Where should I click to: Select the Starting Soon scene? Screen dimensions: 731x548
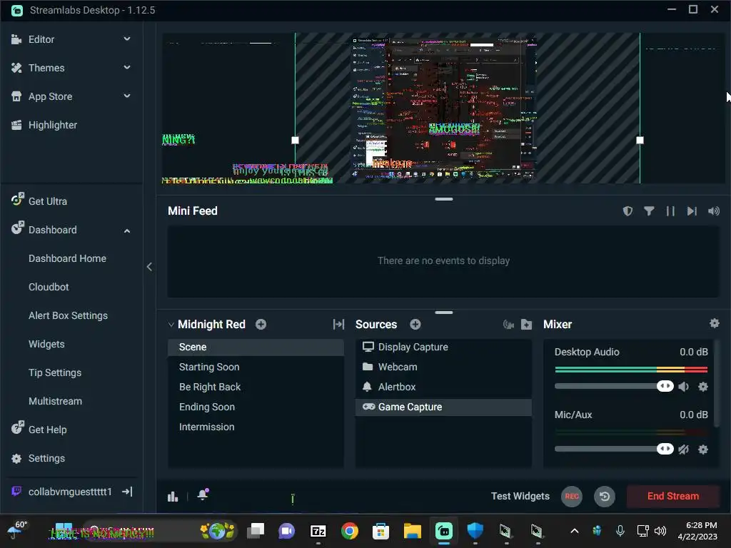256,367
